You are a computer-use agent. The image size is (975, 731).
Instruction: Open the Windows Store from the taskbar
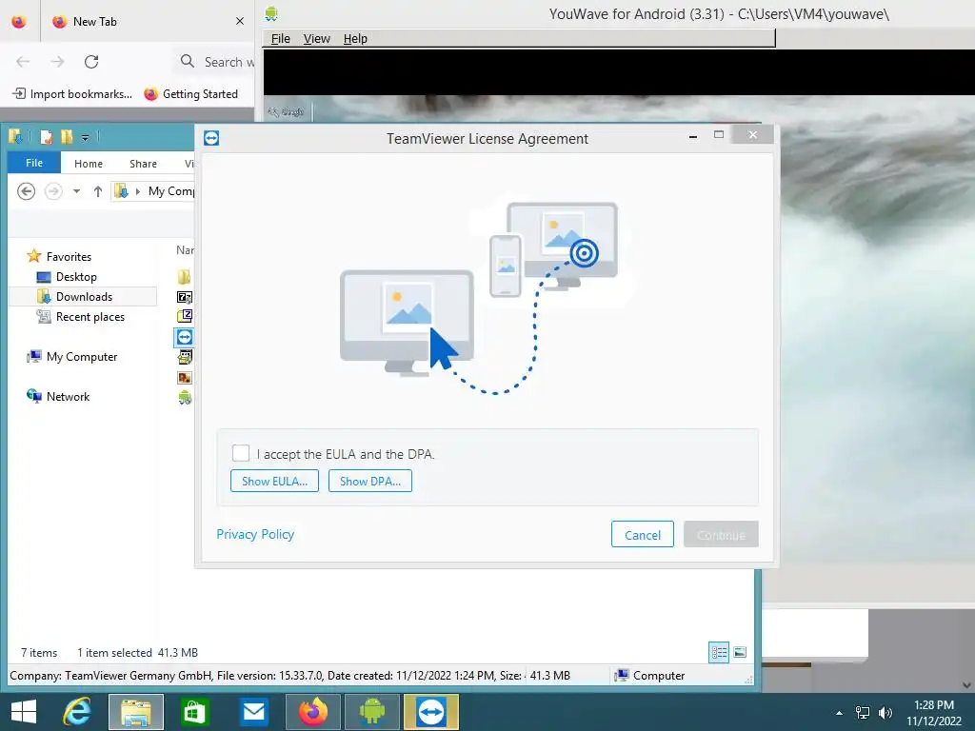click(194, 712)
